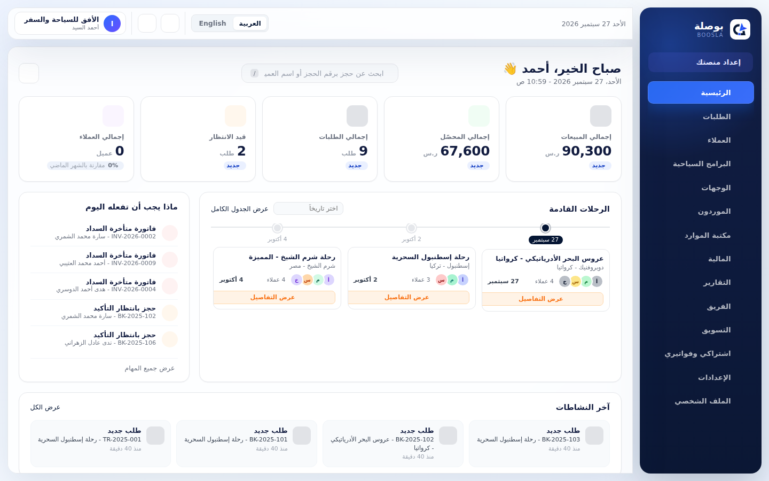
Task: Select the العربية language option
Action: coord(250,24)
